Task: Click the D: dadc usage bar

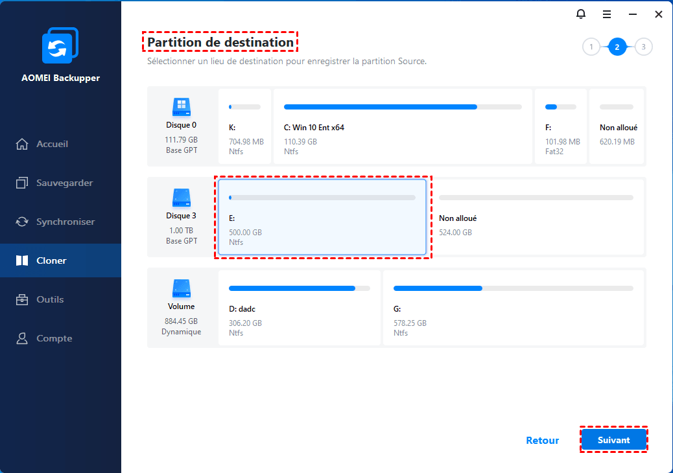Action: click(299, 288)
